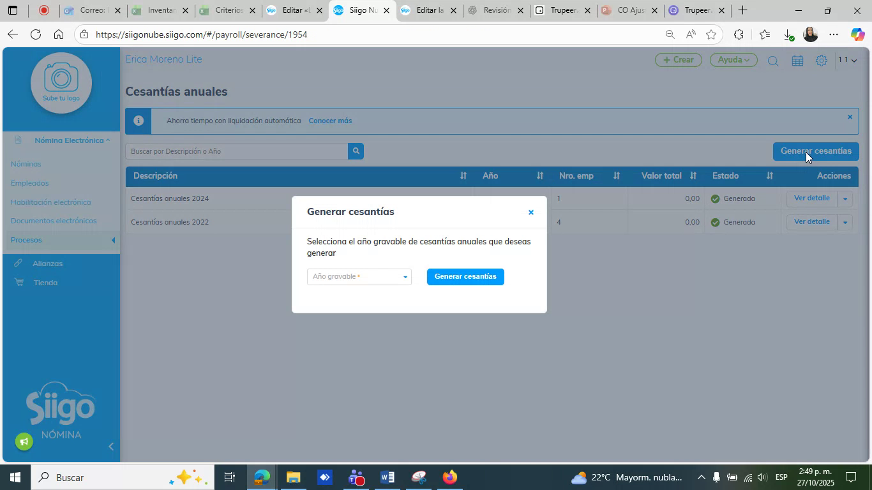Click Ver detalle for Cesantías anuales 2022
The height and width of the screenshot is (490, 872).
pos(811,222)
